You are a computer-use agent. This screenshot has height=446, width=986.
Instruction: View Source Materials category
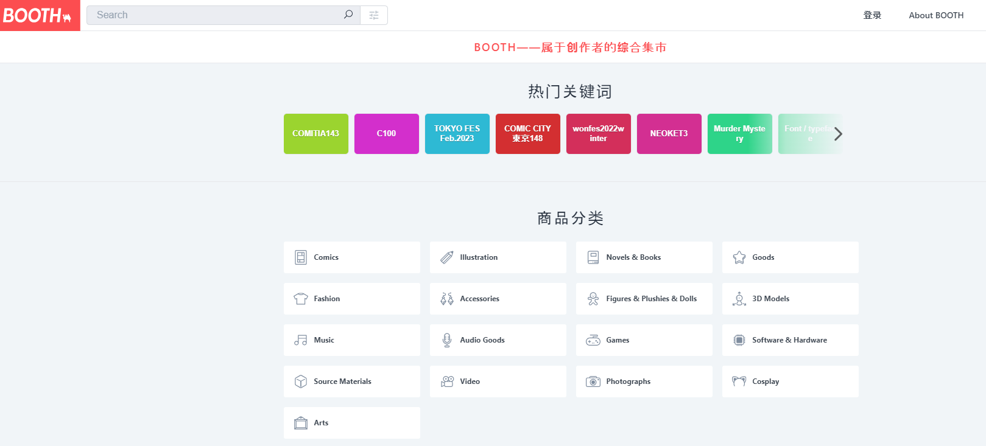(x=352, y=382)
